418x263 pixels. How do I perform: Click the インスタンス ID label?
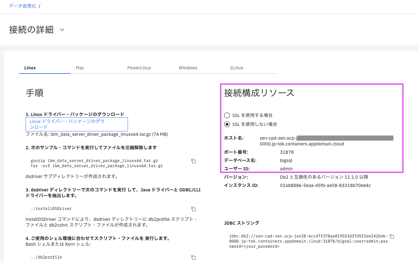tap(241, 185)
